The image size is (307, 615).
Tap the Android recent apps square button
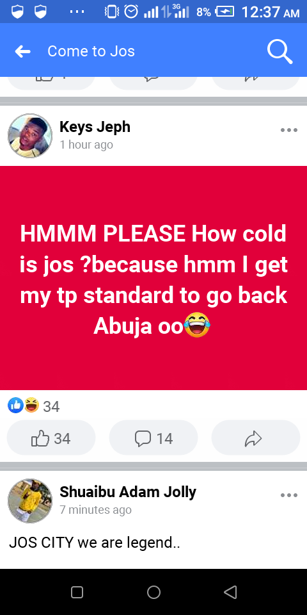pyautogui.click(x=77, y=592)
